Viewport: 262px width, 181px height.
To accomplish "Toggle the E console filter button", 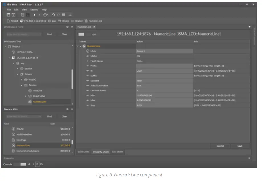I will click(37, 164).
